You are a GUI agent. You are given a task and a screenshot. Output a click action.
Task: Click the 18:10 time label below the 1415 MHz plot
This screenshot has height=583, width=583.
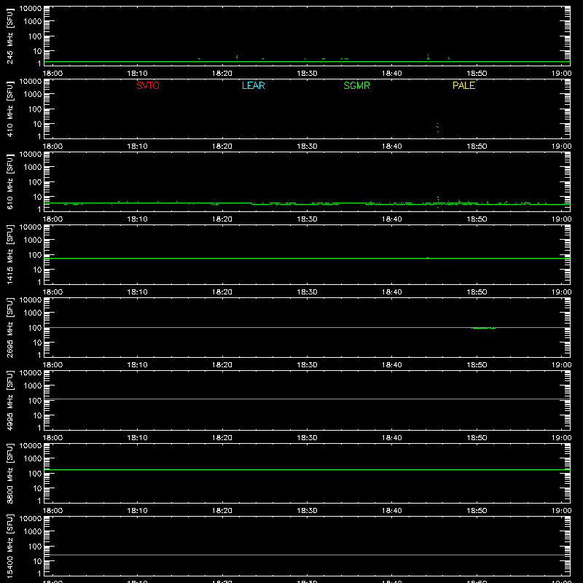coord(137,292)
